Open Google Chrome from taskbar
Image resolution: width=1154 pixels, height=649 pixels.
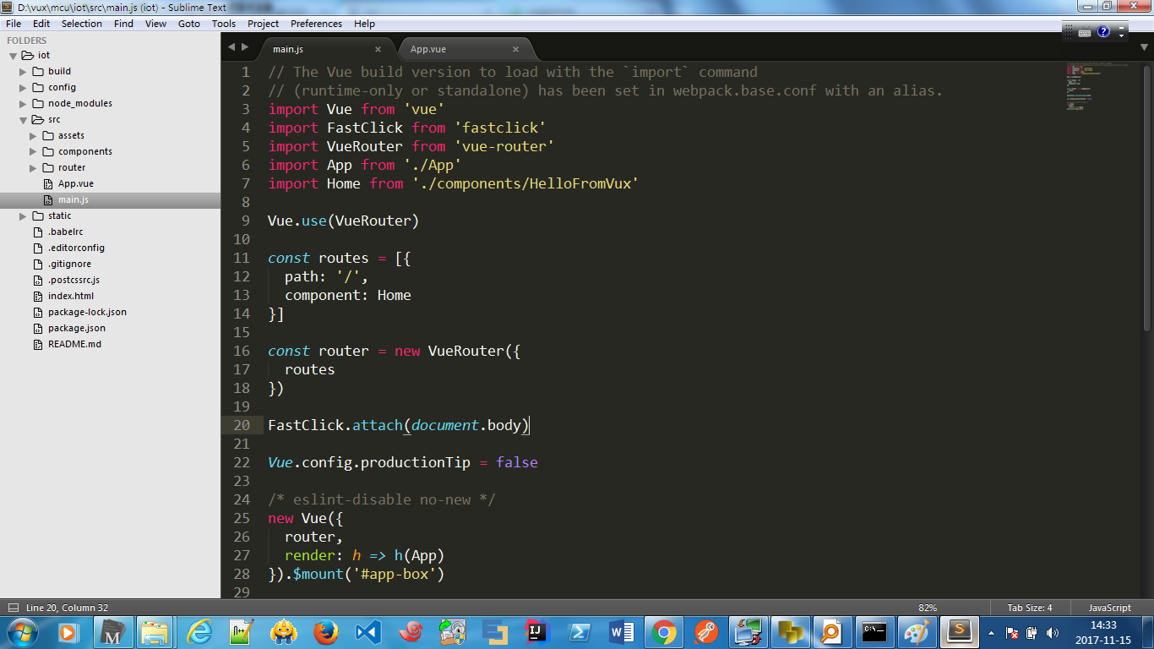[664, 632]
